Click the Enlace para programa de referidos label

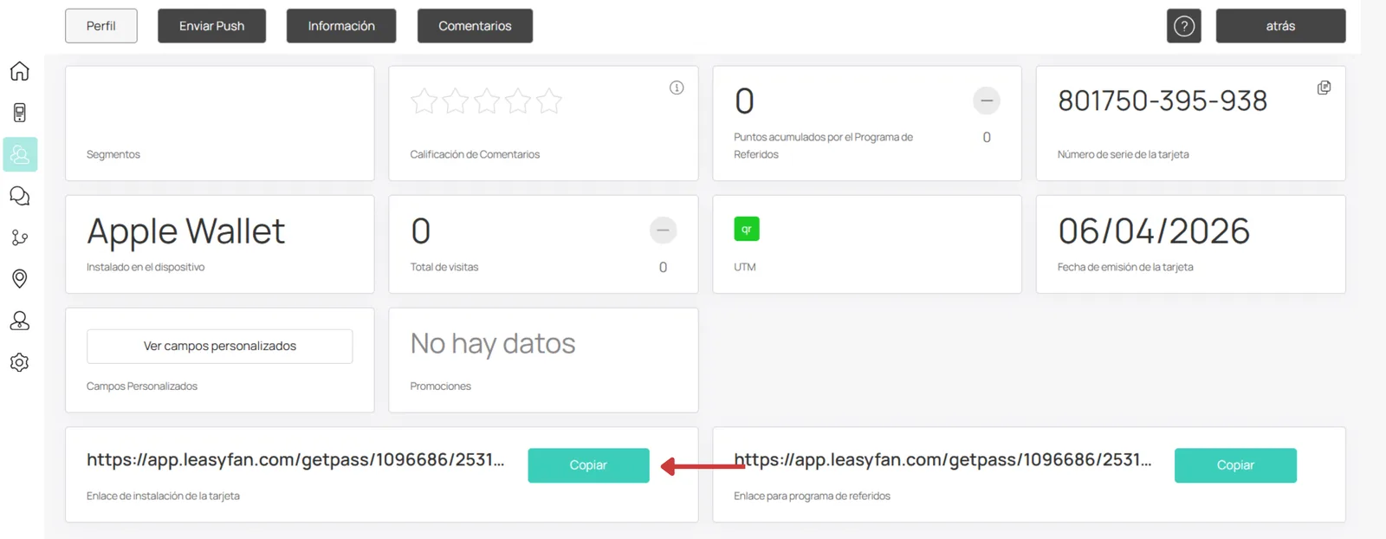pyautogui.click(x=812, y=496)
